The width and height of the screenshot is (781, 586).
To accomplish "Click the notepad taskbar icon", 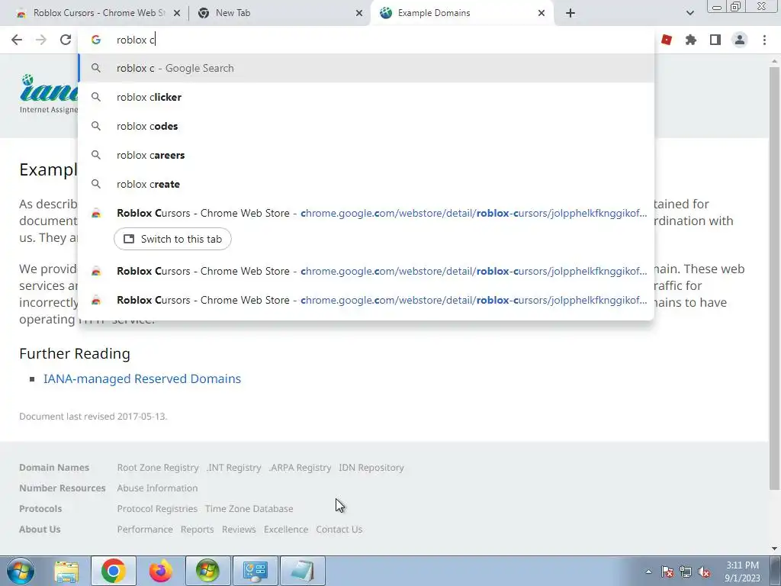I will click(302, 571).
